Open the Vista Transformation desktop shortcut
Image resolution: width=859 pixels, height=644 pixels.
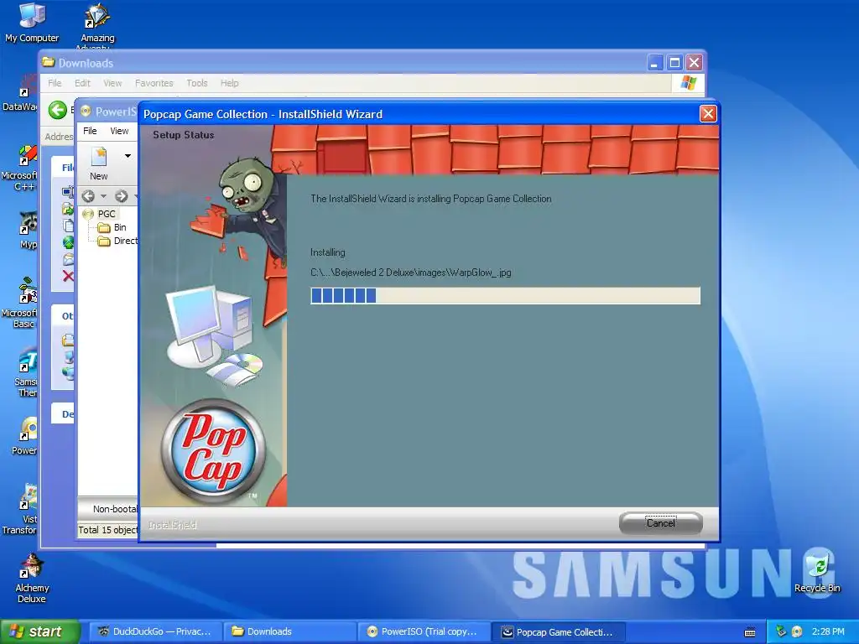point(22,509)
